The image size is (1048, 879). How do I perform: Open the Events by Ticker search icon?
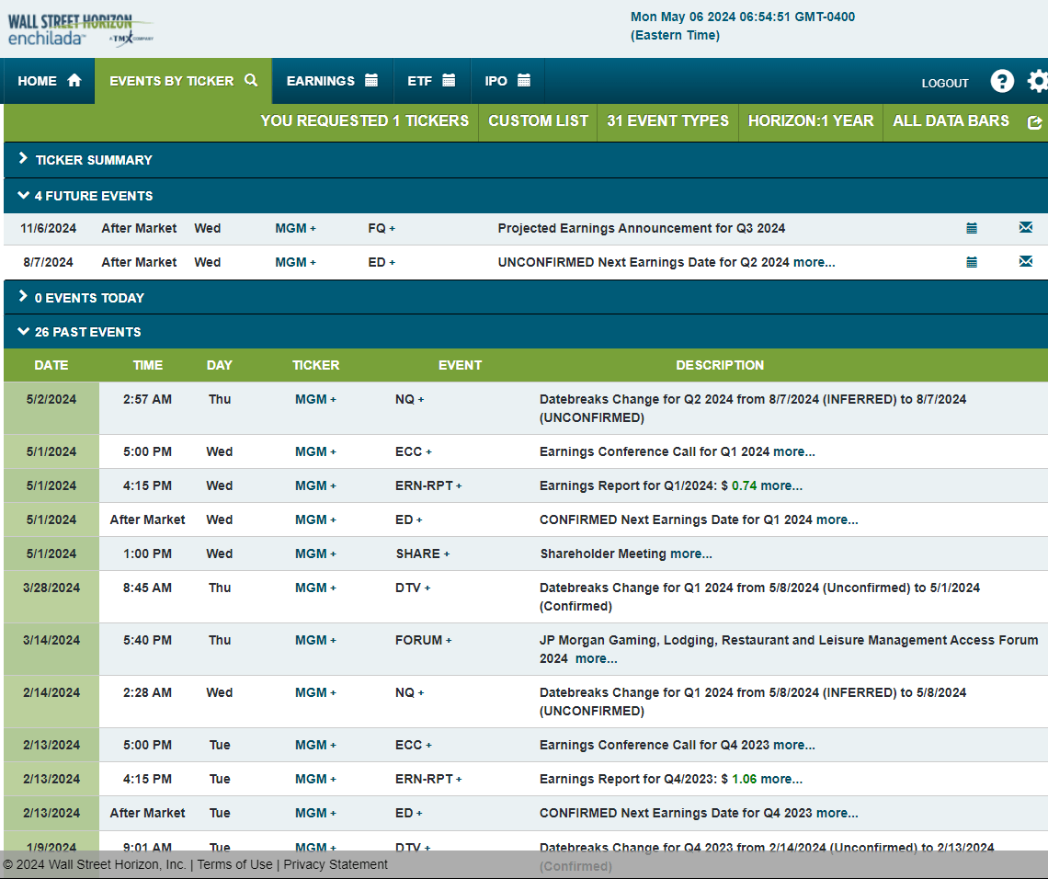click(251, 80)
